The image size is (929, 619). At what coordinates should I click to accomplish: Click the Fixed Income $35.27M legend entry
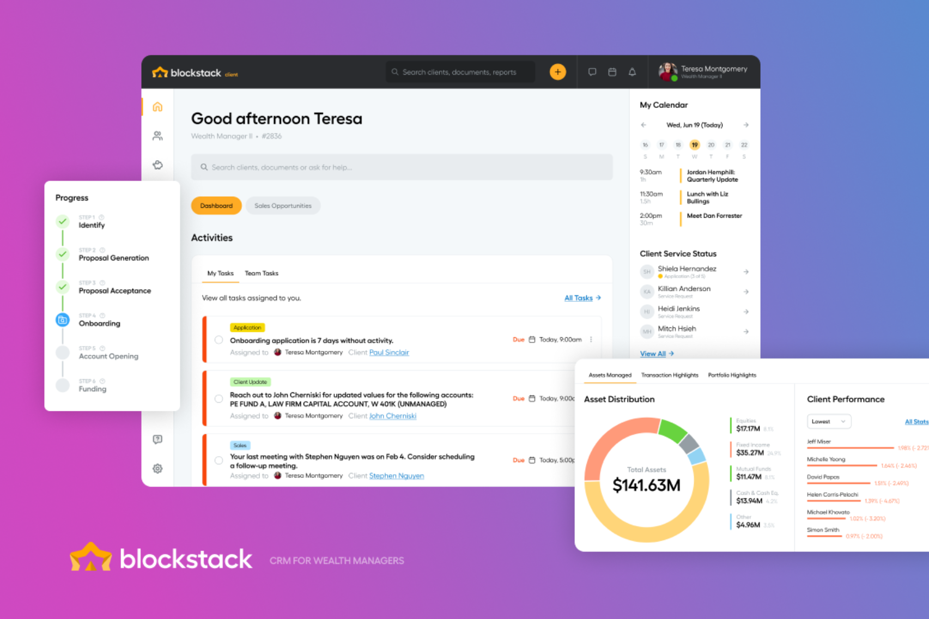pos(756,450)
